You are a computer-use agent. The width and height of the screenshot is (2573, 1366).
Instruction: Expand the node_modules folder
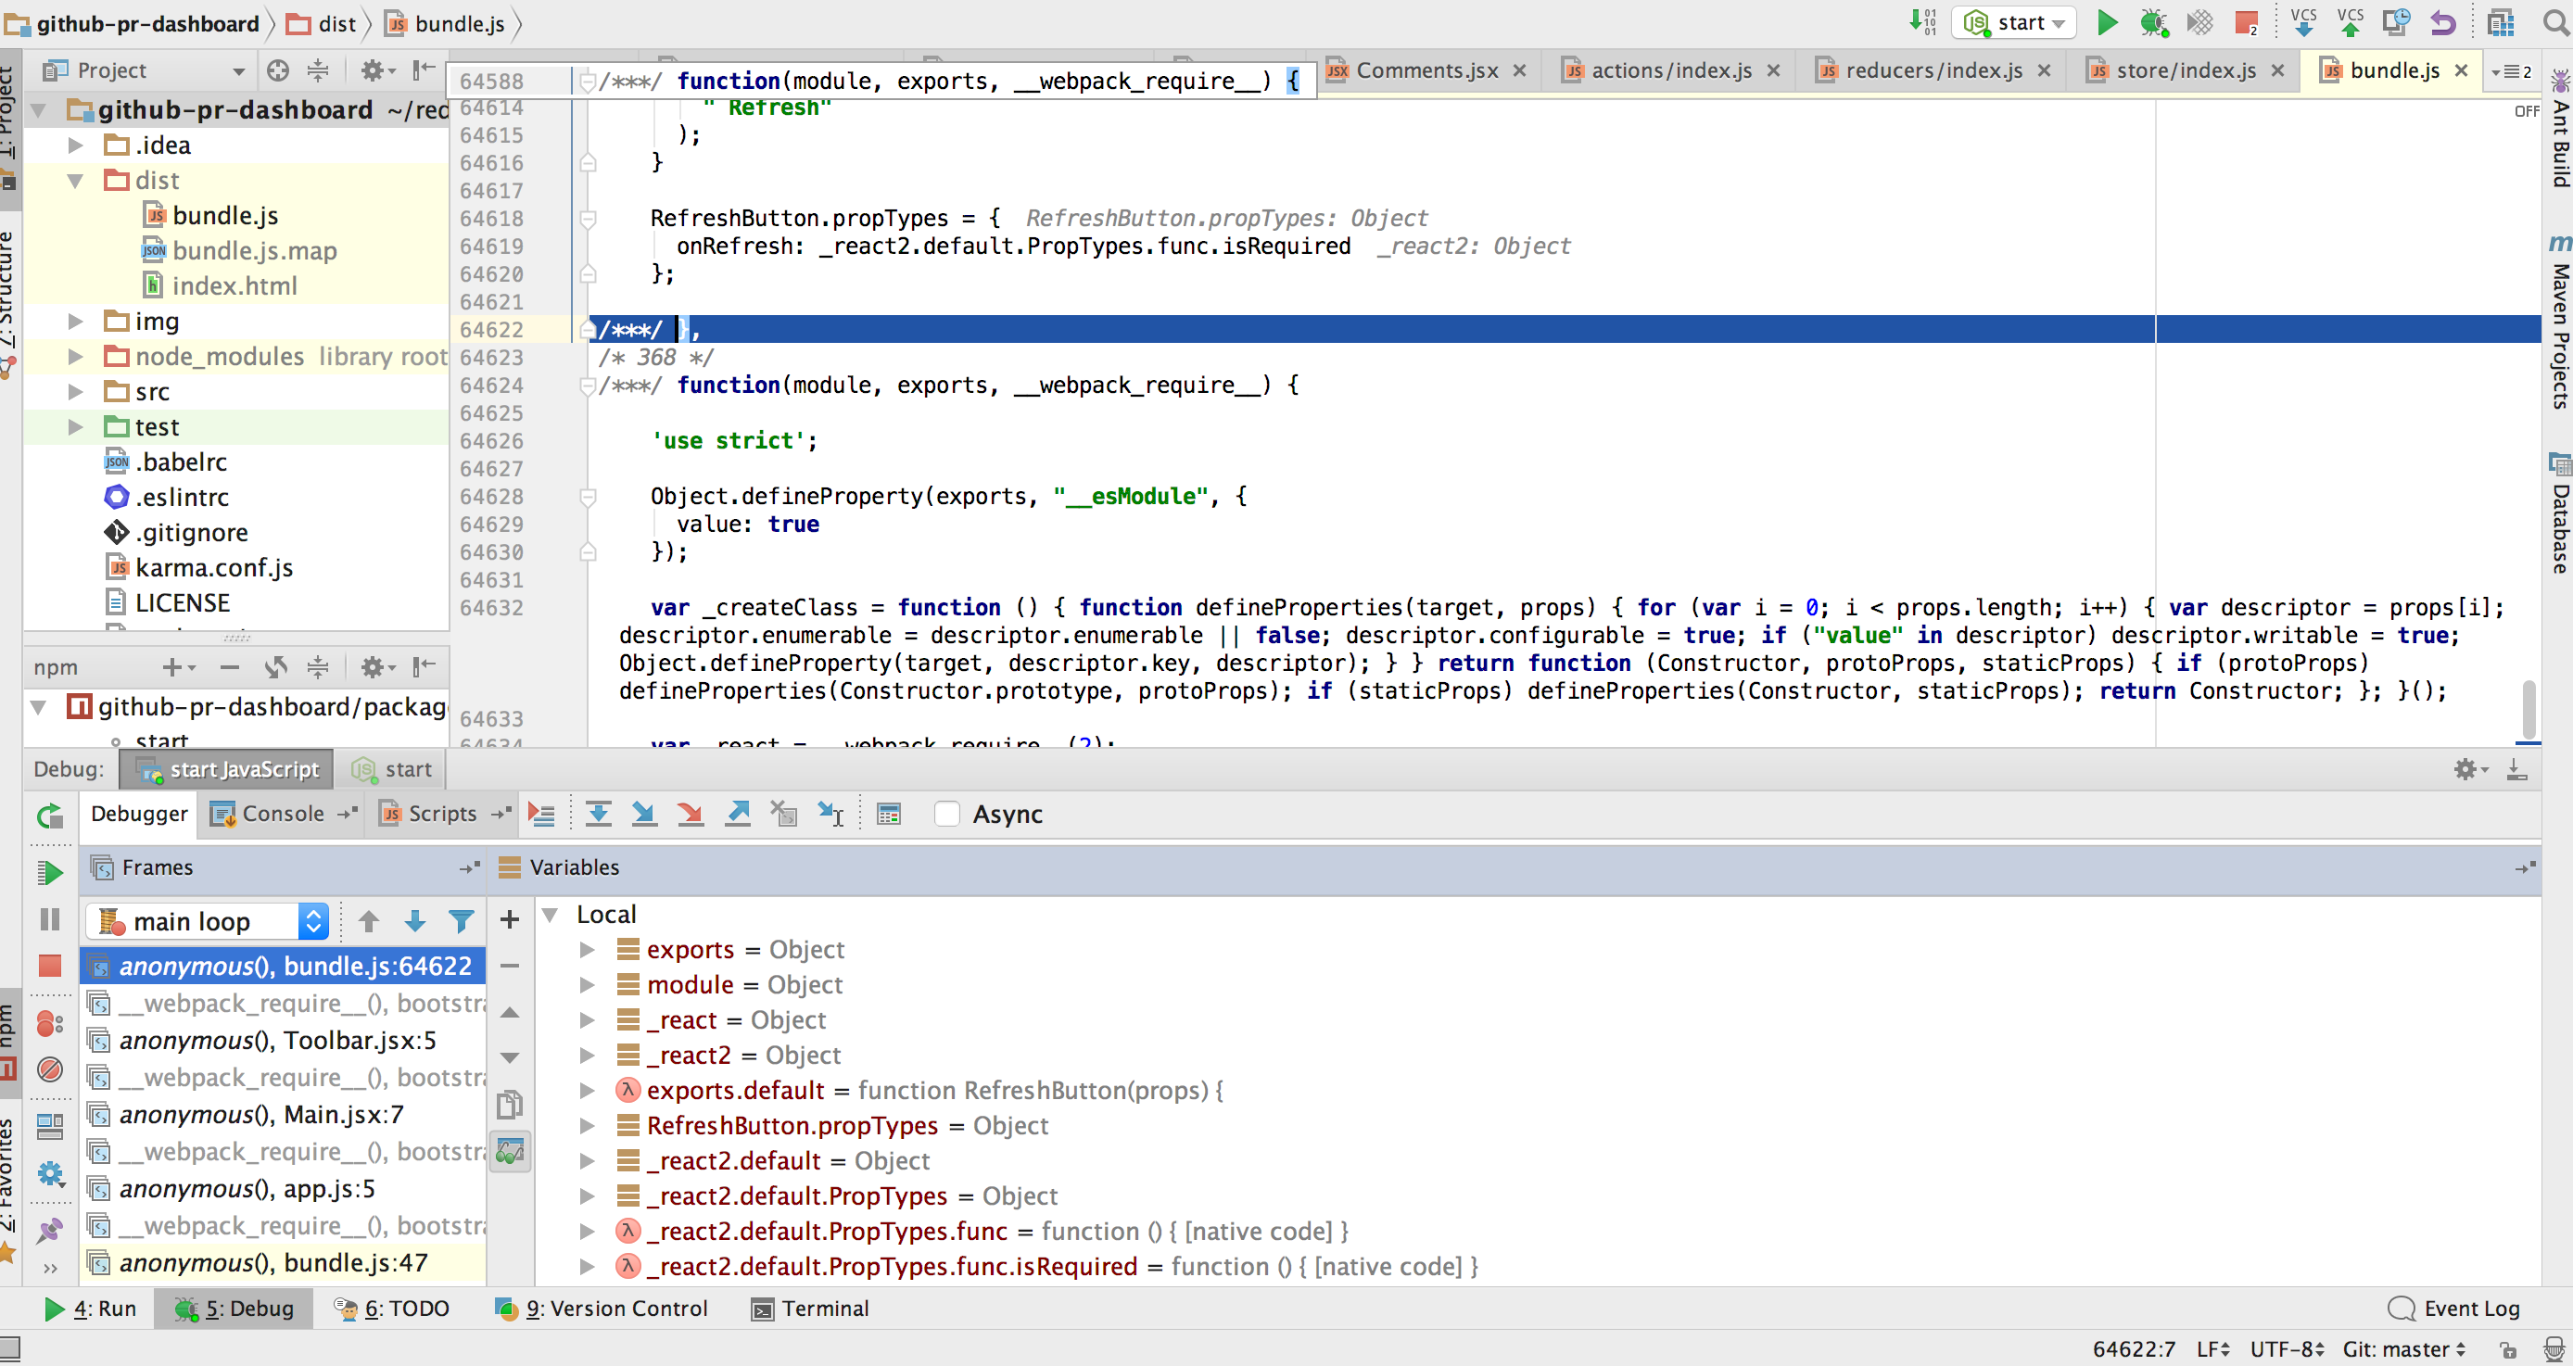[75, 357]
